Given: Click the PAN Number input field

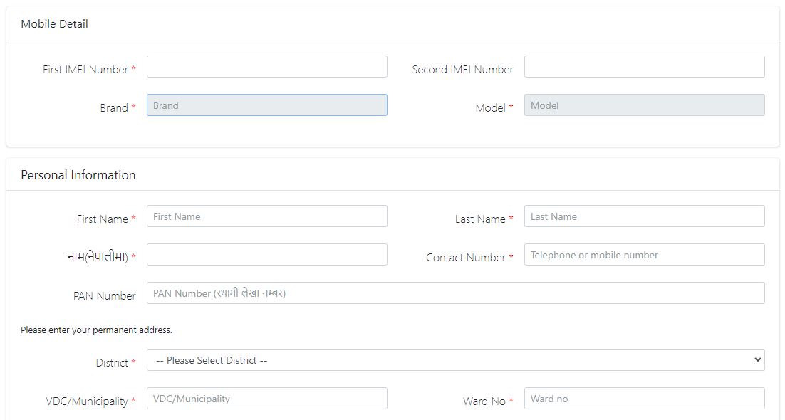Looking at the screenshot, I should click(455, 293).
